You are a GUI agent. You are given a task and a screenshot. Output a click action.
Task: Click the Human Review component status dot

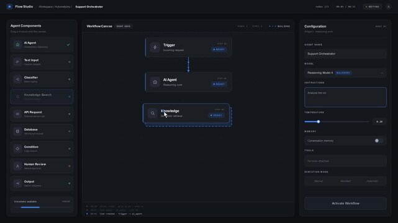click(70, 166)
